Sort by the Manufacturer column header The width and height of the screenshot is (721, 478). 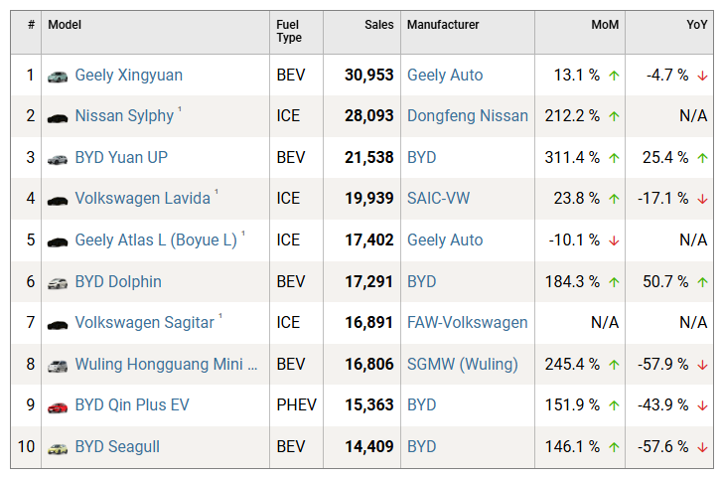coord(443,25)
